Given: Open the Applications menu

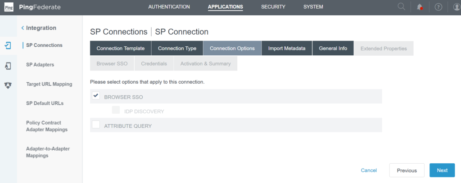Looking at the screenshot, I should (x=226, y=7).
